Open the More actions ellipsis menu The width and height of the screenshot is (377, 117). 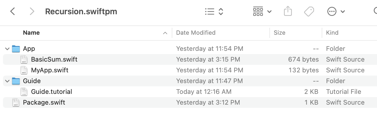[336, 11]
